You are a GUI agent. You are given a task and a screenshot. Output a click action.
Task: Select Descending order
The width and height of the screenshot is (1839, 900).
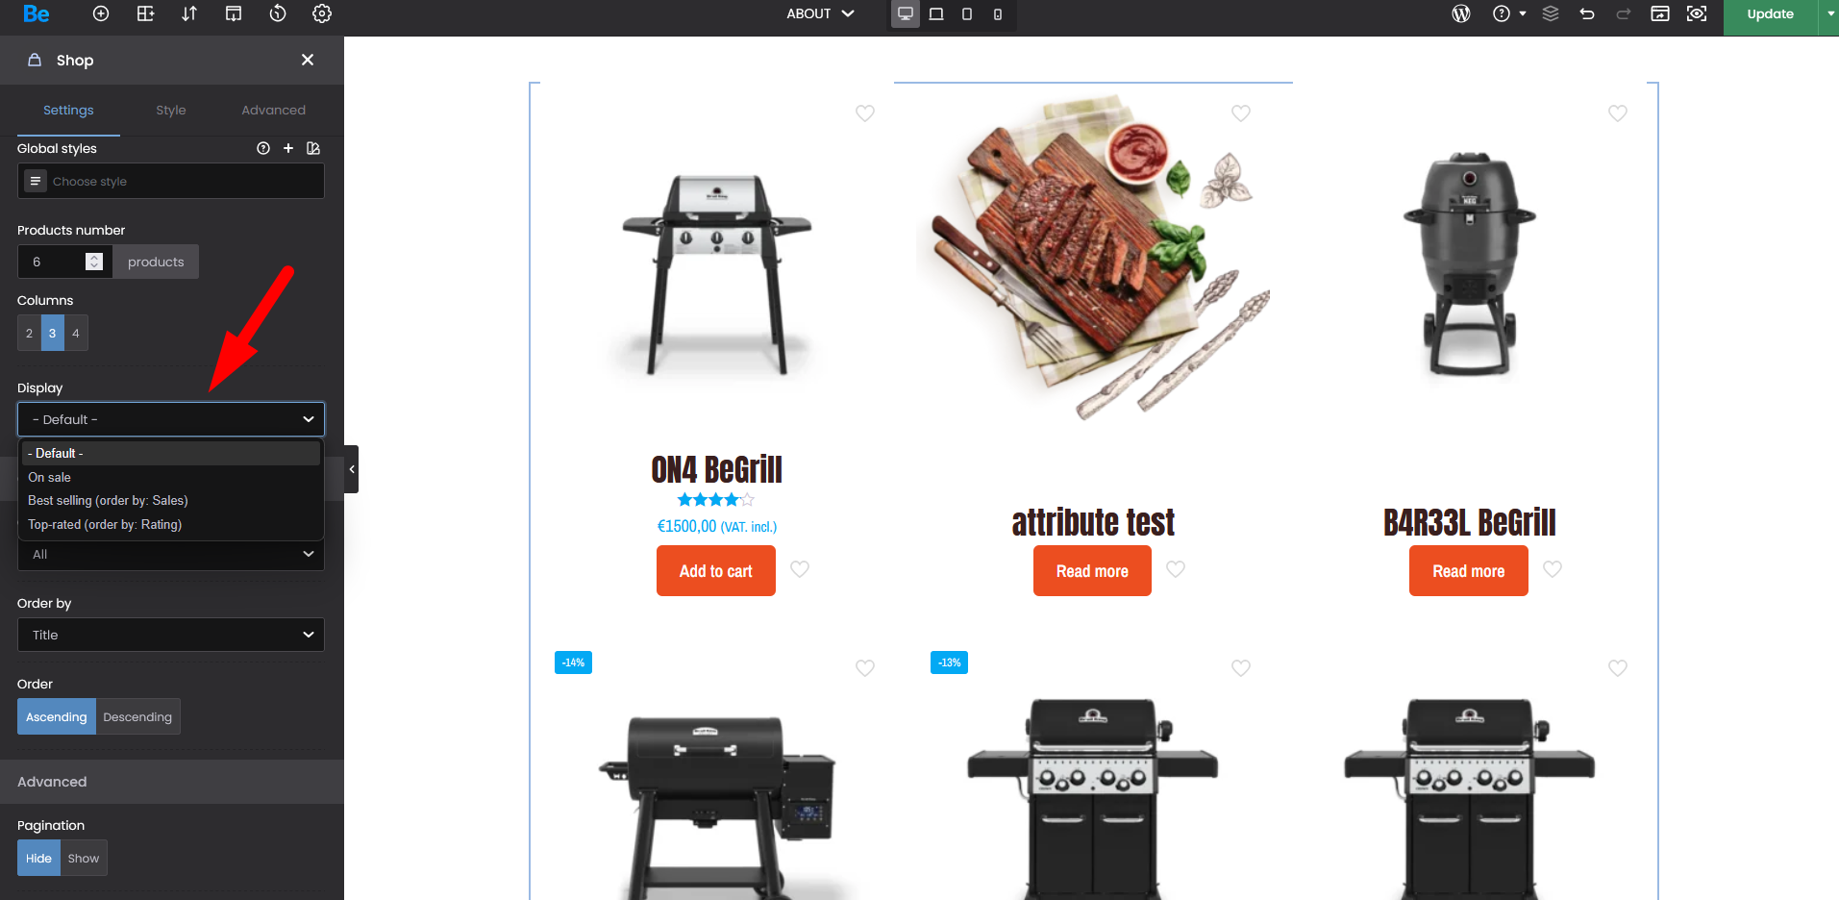(137, 716)
